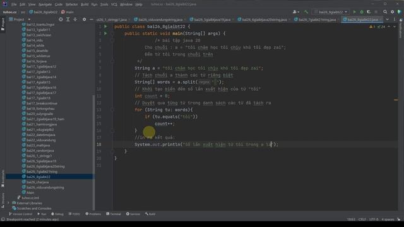The width and height of the screenshot is (404, 227).
Task: Toggle the Structure tool window stripe button
Action: coord(3,201)
